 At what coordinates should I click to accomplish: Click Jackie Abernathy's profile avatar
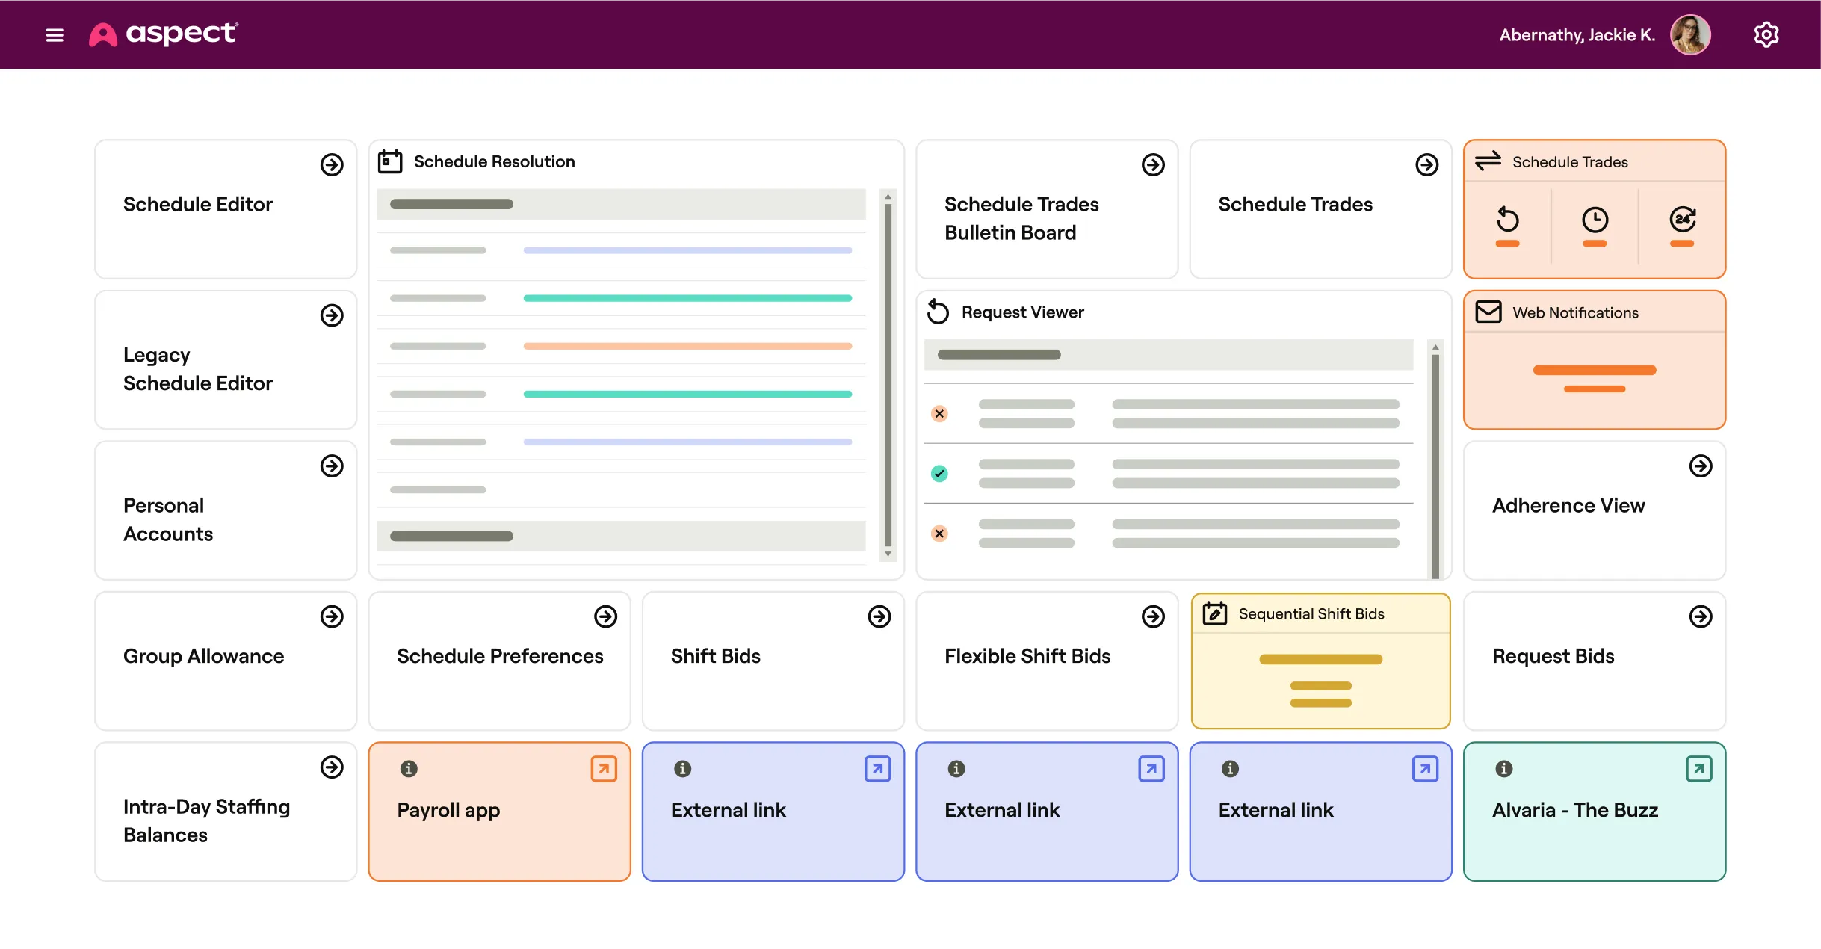click(x=1690, y=35)
